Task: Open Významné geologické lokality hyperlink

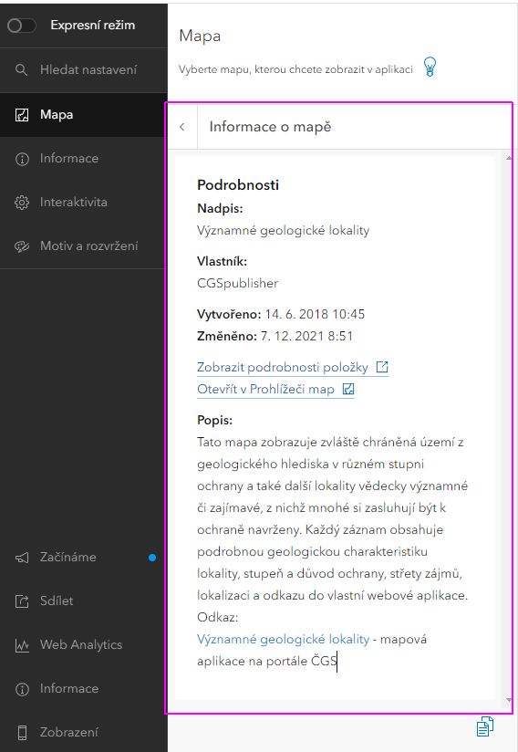Action: coord(284,640)
